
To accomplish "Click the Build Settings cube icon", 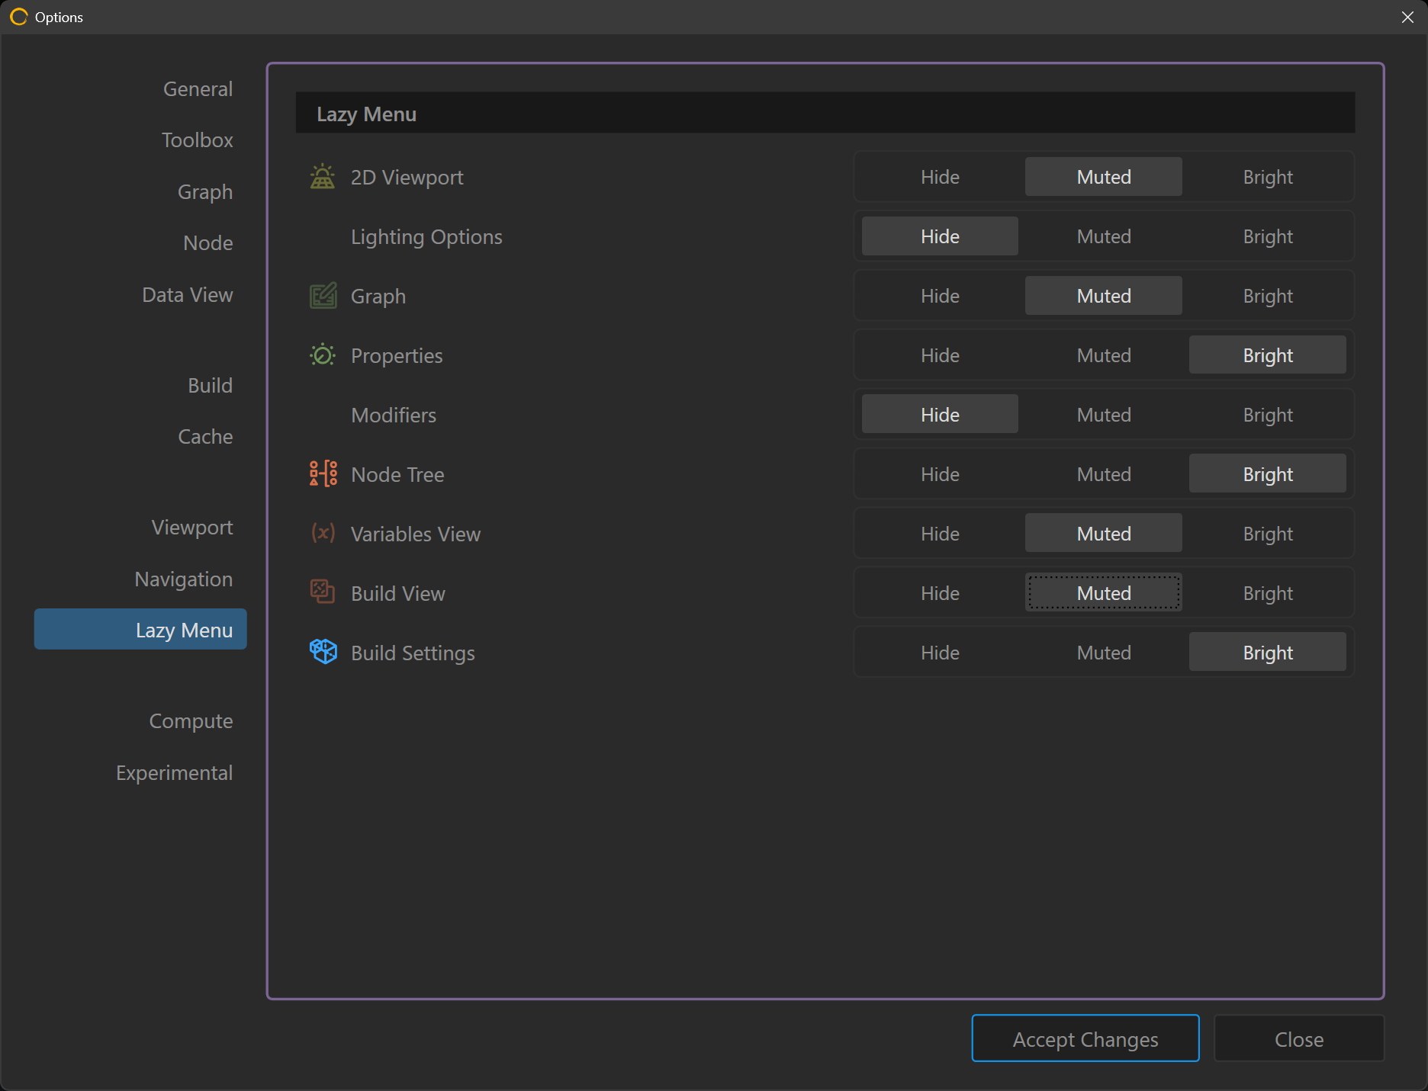I will tap(323, 652).
